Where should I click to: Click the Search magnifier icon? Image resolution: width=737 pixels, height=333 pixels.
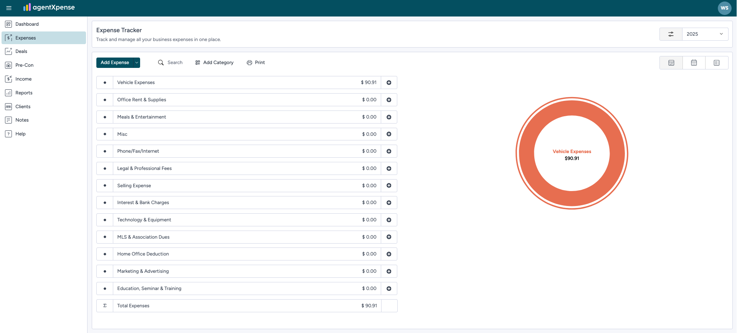click(161, 63)
